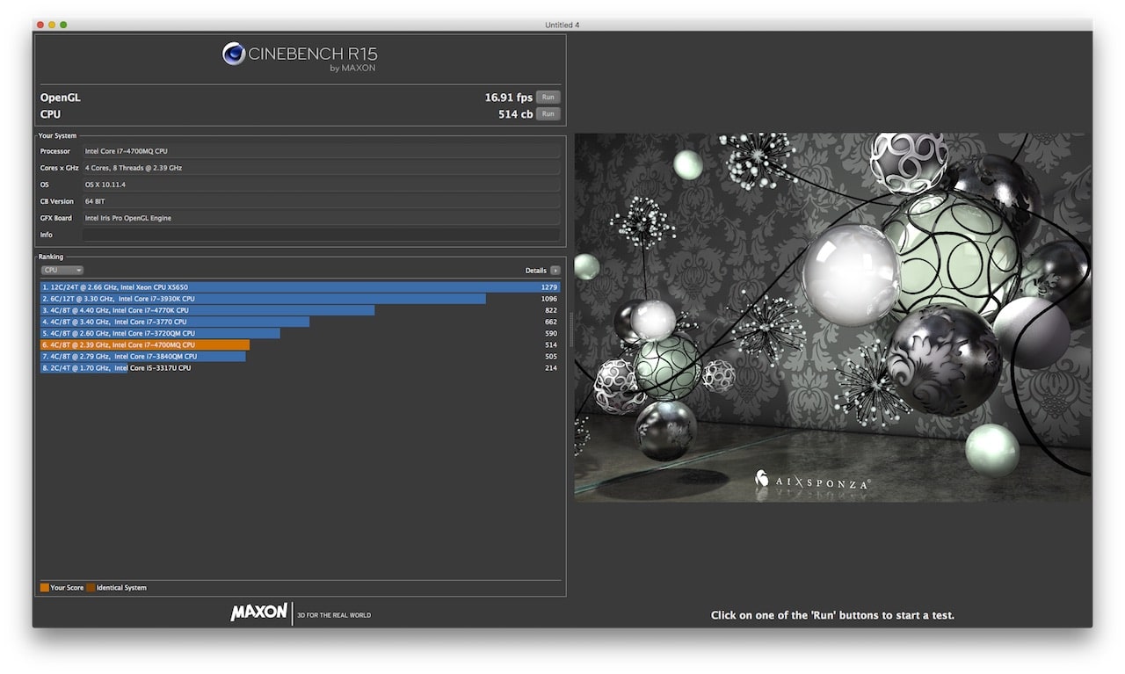Image resolution: width=1125 pixels, height=674 pixels.
Task: Select GFX Board Intel Iris Pro field
Action: pos(321,218)
